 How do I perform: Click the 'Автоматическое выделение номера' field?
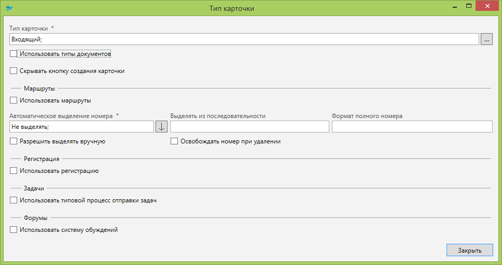(x=81, y=127)
